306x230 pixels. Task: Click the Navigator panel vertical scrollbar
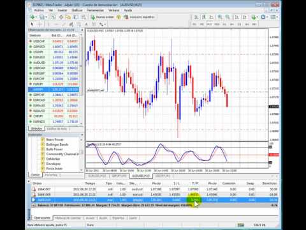tap(82, 154)
